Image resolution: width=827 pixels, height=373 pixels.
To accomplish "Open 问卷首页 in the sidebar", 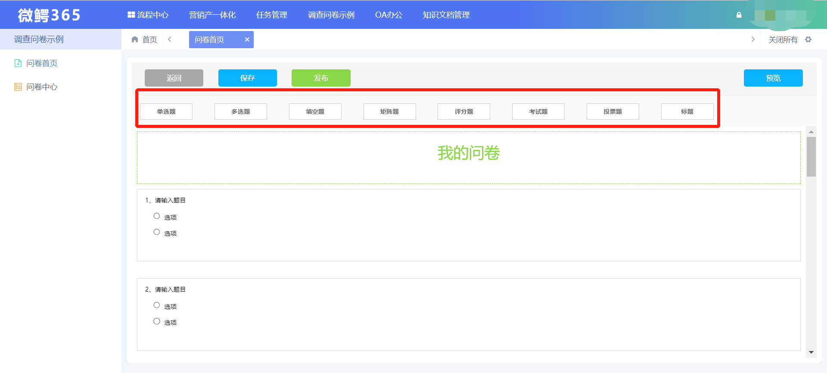I will 42,63.
